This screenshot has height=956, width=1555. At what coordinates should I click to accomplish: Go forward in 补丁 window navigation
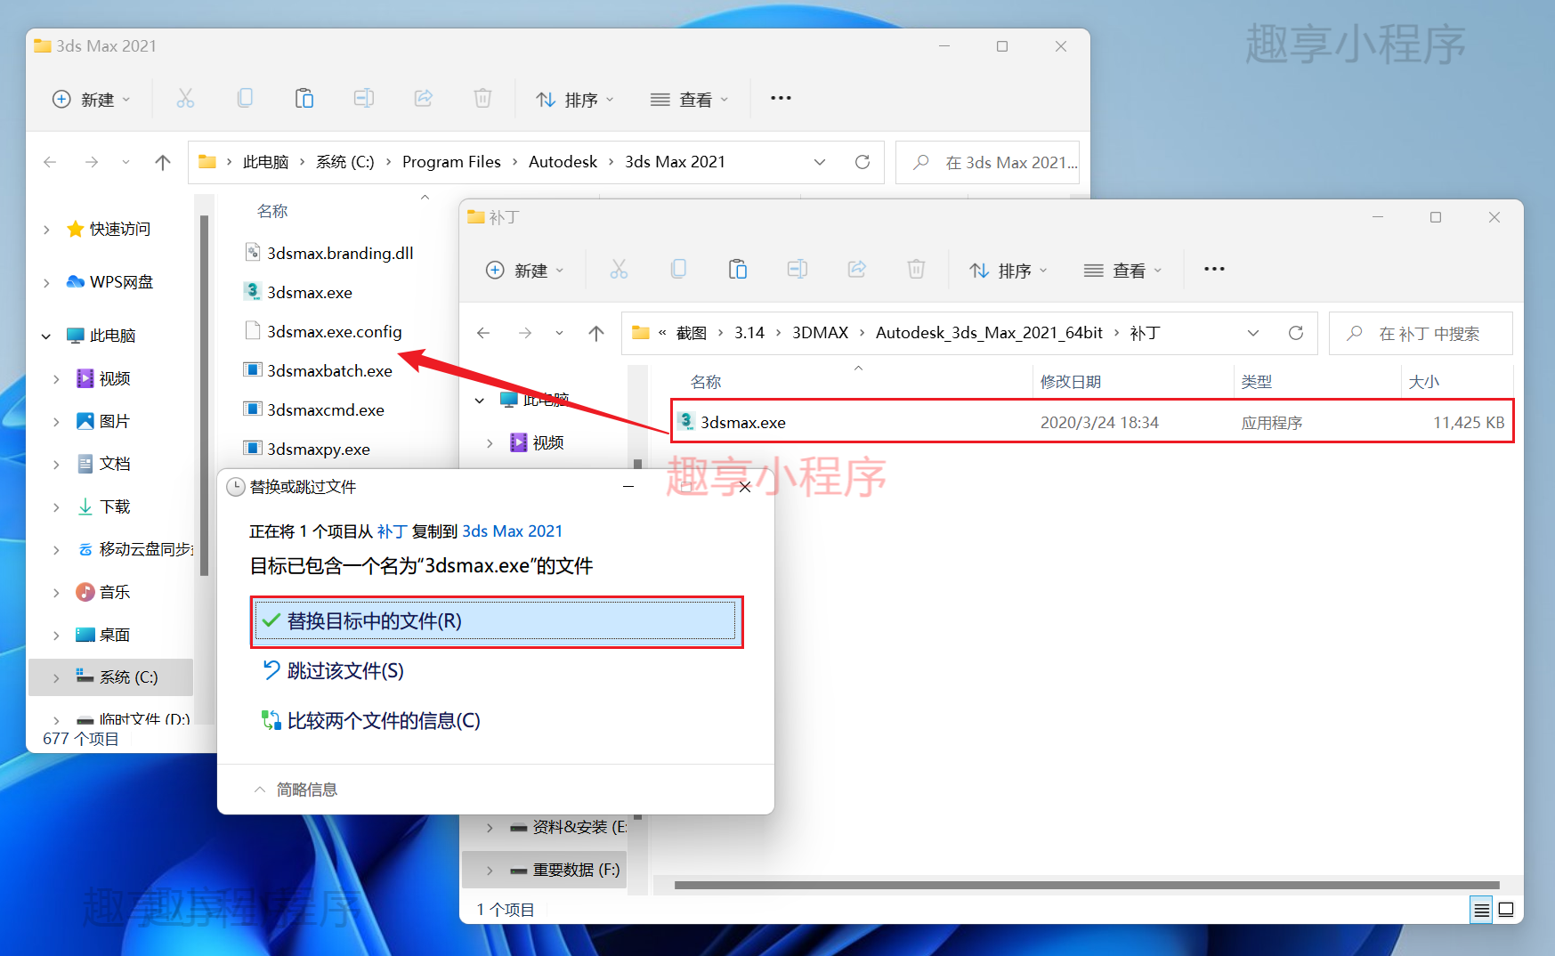pyautogui.click(x=525, y=333)
